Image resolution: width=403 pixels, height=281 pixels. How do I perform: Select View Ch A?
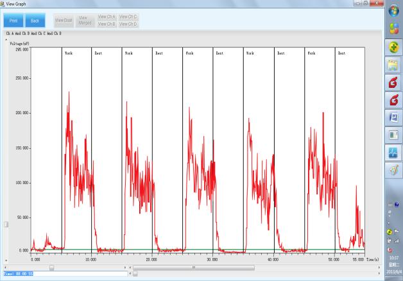coord(107,17)
